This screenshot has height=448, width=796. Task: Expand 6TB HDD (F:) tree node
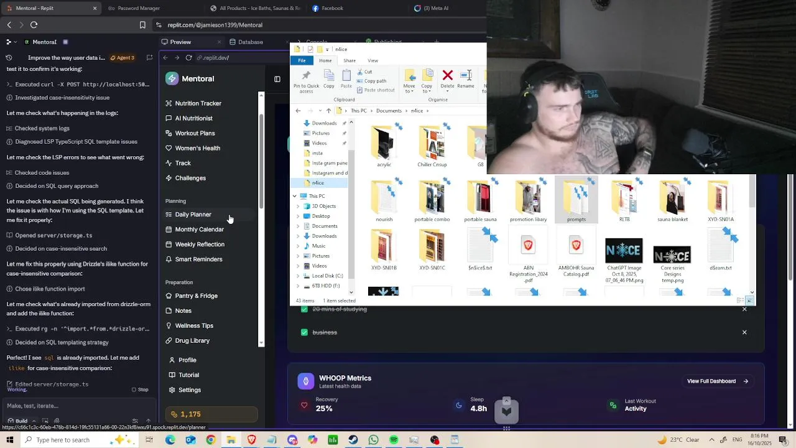(298, 286)
